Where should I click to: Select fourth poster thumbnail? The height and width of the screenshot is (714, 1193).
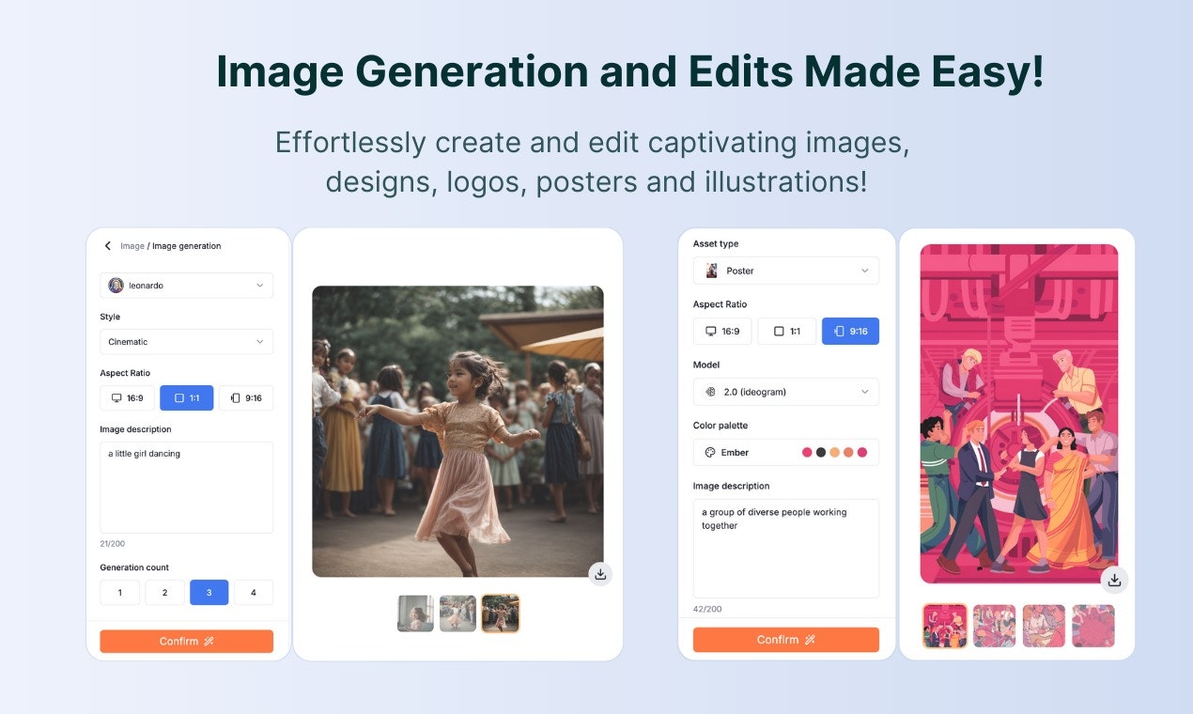point(1093,626)
